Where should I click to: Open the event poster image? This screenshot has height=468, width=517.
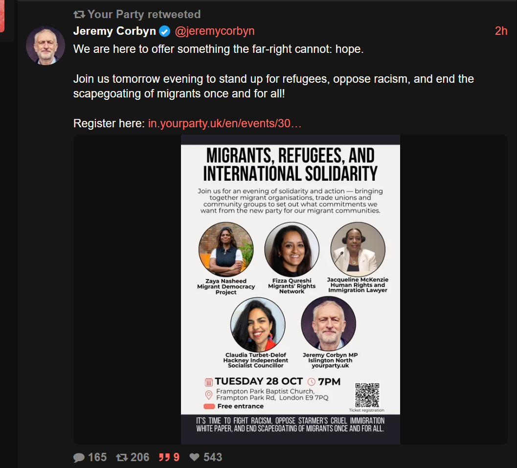[x=290, y=289]
